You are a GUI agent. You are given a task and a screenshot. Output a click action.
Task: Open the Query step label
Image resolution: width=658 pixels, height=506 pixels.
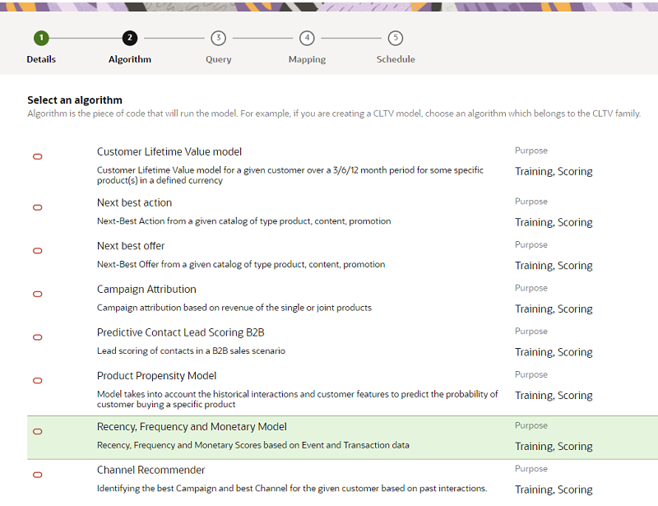[x=218, y=59]
